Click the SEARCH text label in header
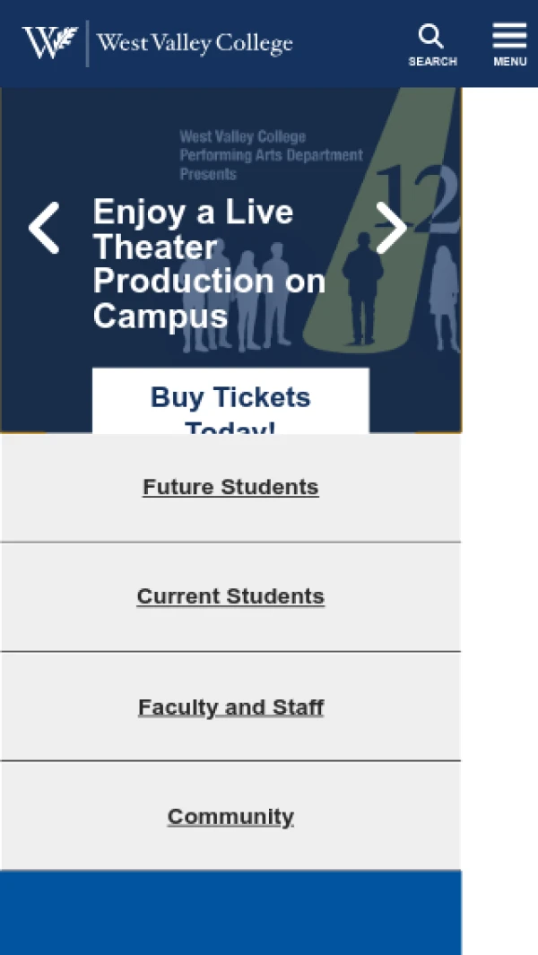 click(432, 62)
